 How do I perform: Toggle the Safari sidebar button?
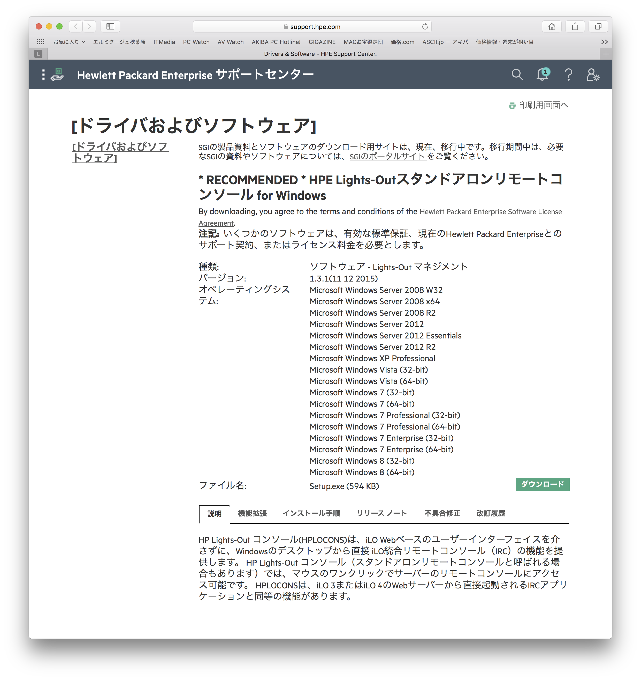pos(110,26)
